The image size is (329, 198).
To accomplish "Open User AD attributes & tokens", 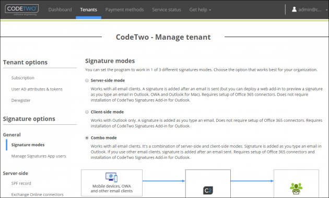I will (37, 89).
